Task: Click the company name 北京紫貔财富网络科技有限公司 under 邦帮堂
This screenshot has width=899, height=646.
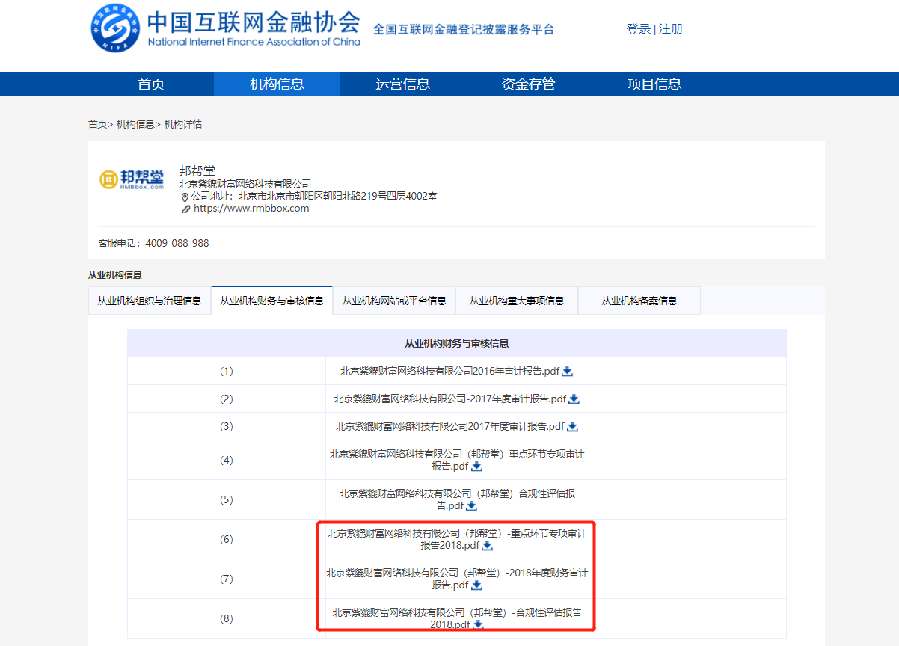Action: 245,184
